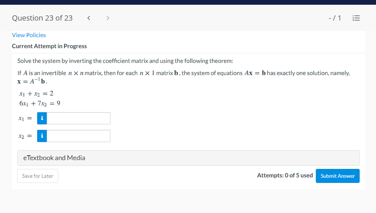Click Submit Answer
The width and height of the screenshot is (376, 213).
(x=337, y=176)
